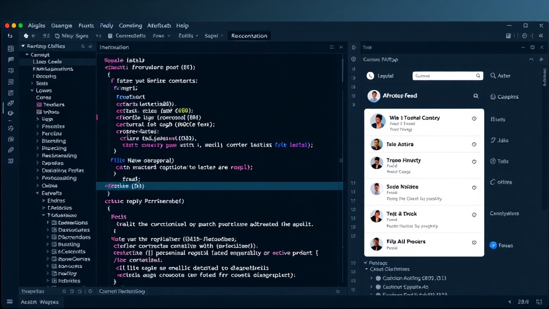The image size is (549, 309).
Task: Toggle the circle icon on Sade Noiidea row
Action: [474, 188]
